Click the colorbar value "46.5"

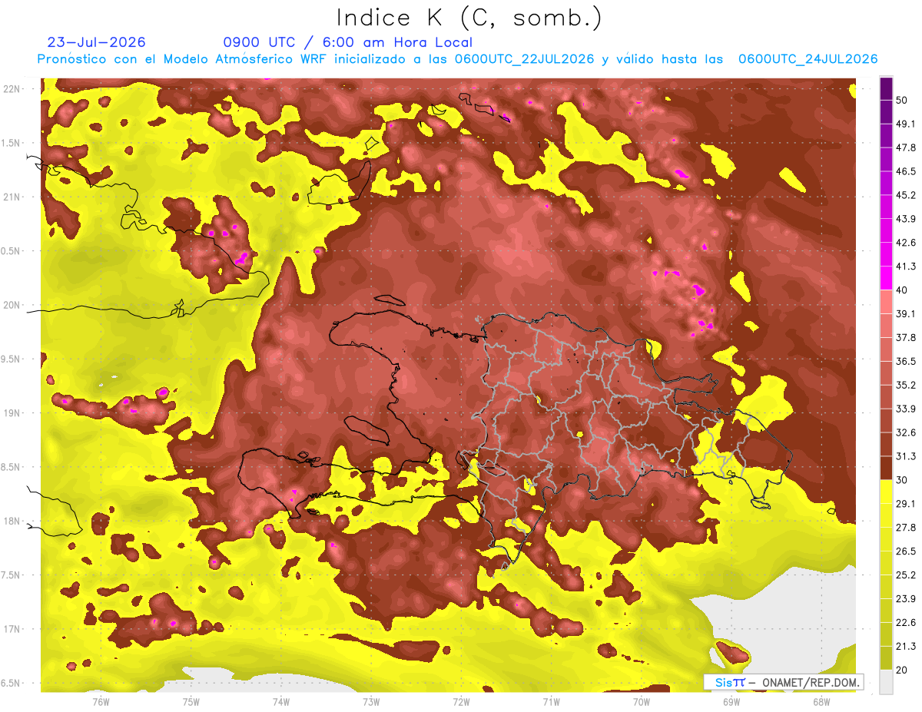(907, 171)
